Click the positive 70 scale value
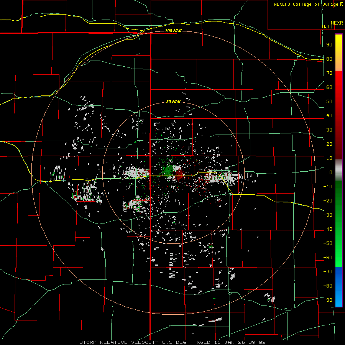Viewport: 345px width, 345px height. click(329, 73)
